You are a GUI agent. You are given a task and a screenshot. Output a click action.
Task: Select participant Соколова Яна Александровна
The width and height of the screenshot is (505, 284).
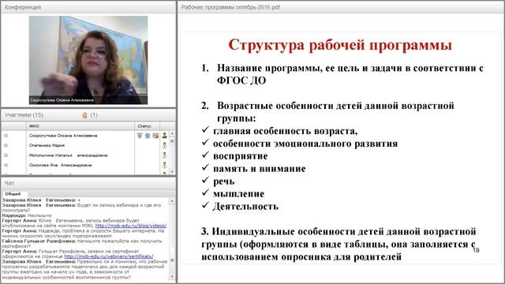tap(60, 165)
